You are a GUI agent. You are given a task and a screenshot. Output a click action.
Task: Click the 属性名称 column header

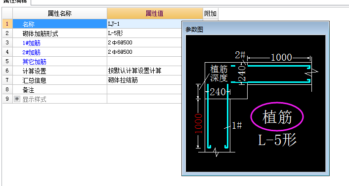tap(60, 13)
